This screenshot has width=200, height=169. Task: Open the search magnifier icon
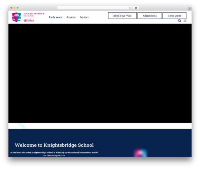pyautogui.click(x=180, y=21)
